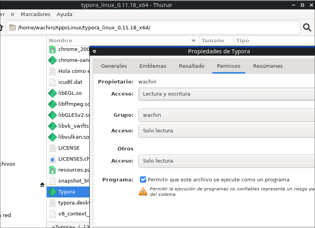
Task: Click the Nombre column sort arrow
Action: [194, 41]
